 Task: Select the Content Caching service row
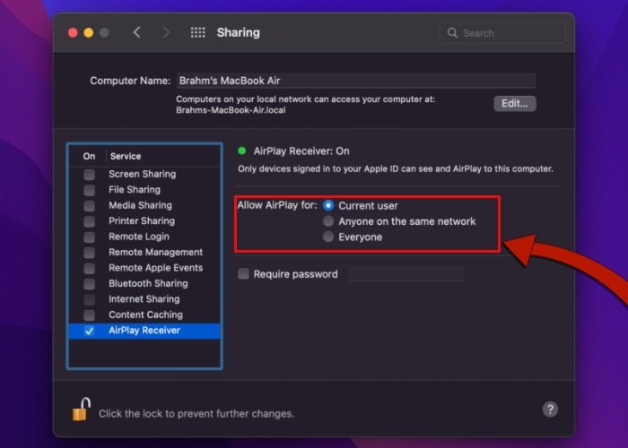(x=144, y=314)
